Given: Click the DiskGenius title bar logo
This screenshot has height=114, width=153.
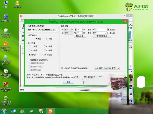Looking at the screenshot, I should click(21, 16).
